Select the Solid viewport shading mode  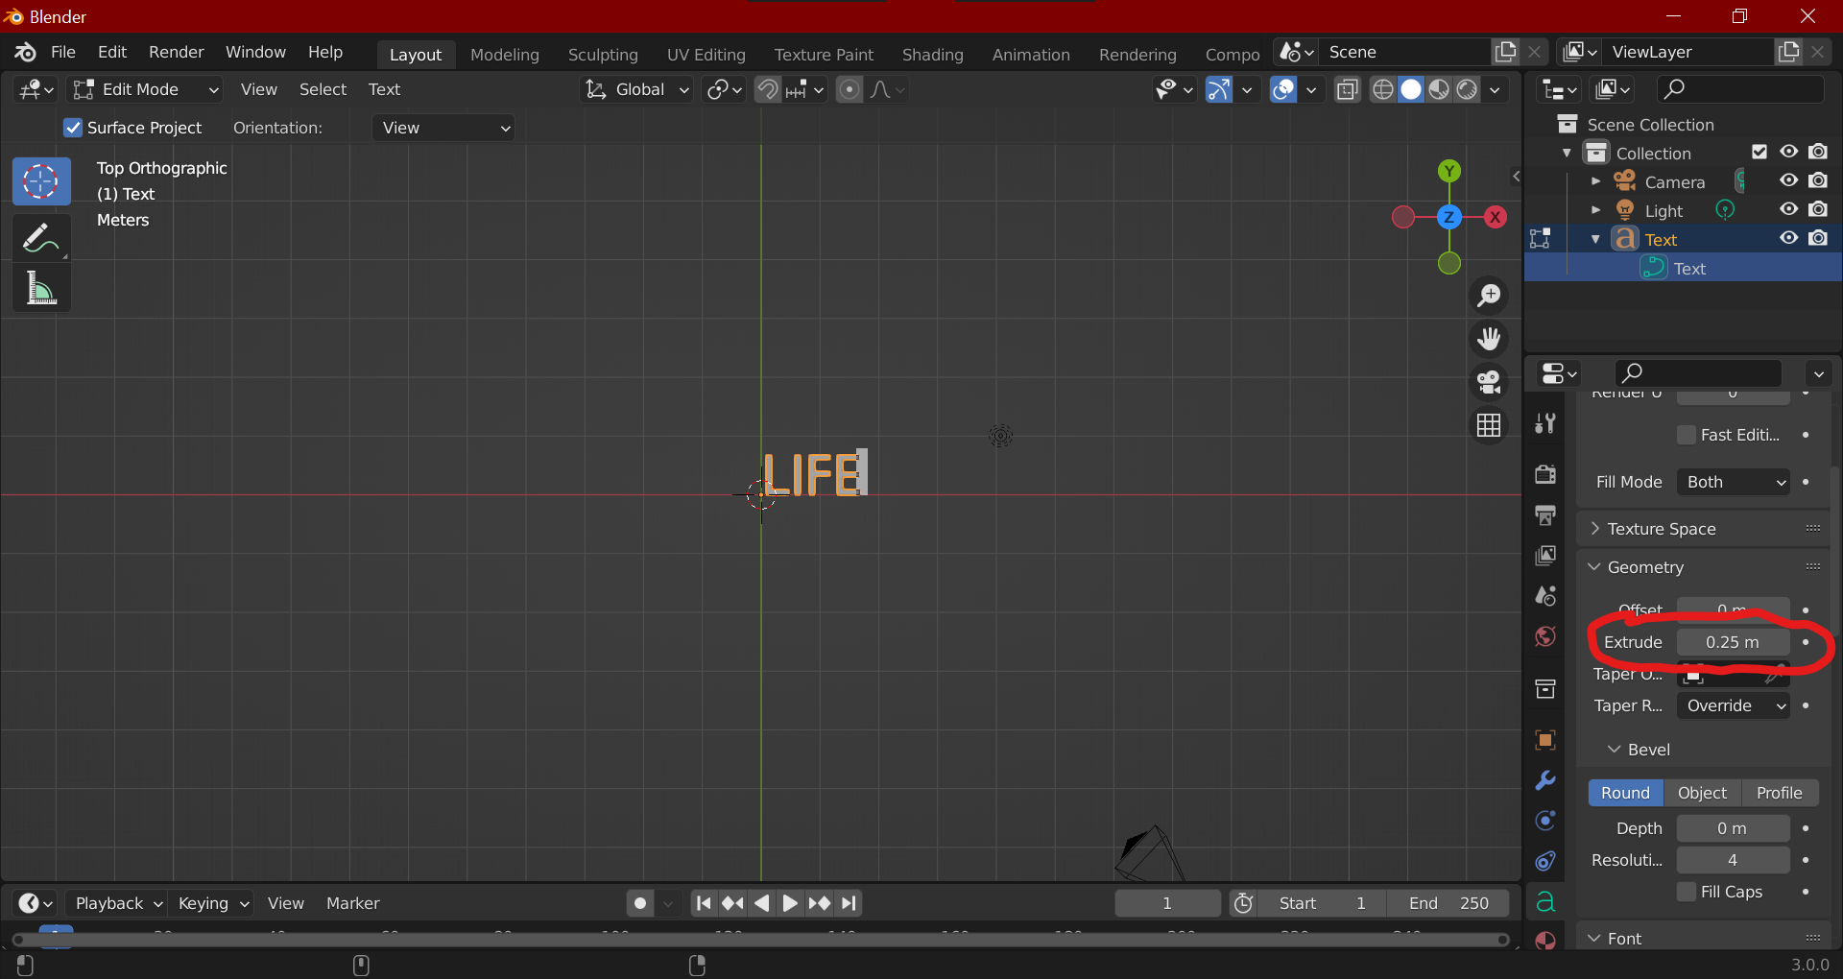pyautogui.click(x=1411, y=89)
